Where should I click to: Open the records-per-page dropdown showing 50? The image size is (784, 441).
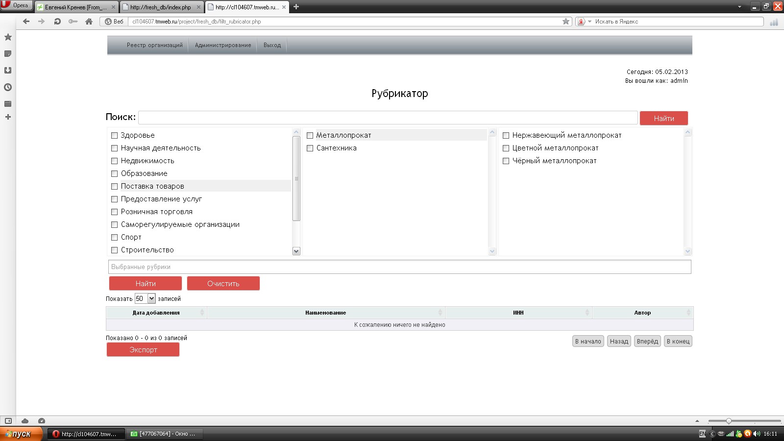[x=145, y=298]
